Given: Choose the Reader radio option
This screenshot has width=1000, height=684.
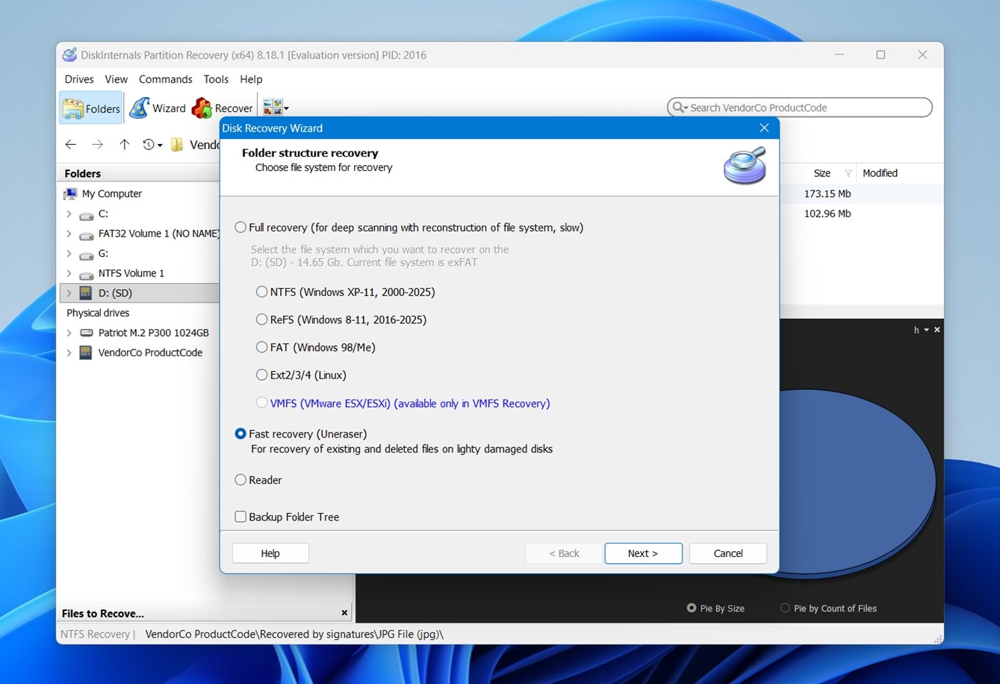Looking at the screenshot, I should click(x=240, y=480).
